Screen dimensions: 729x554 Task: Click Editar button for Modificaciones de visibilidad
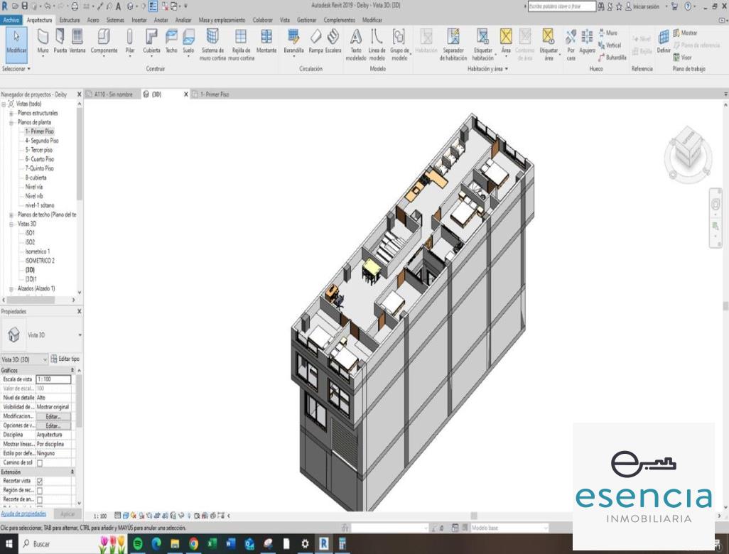53,416
